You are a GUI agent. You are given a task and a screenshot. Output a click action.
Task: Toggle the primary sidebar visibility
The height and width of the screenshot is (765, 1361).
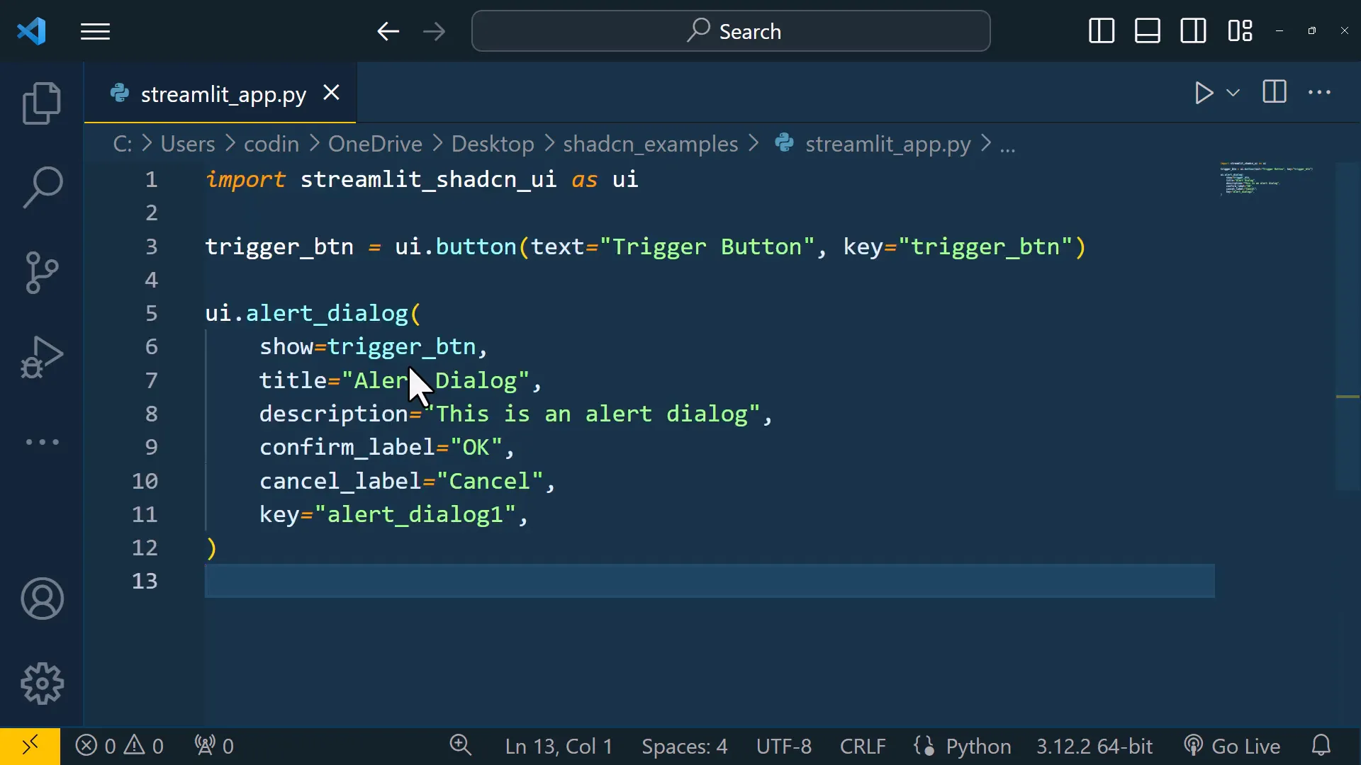point(1100,31)
